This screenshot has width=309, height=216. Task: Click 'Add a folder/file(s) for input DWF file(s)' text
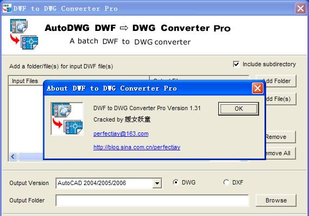(61, 66)
